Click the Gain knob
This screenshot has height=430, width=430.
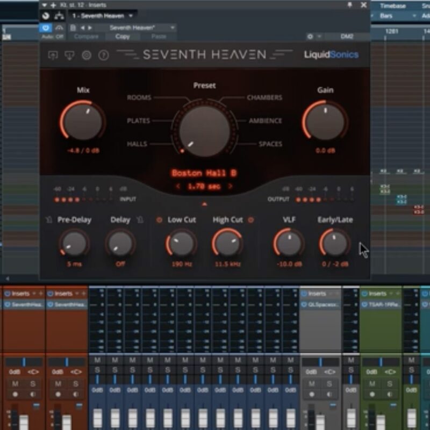click(x=325, y=121)
